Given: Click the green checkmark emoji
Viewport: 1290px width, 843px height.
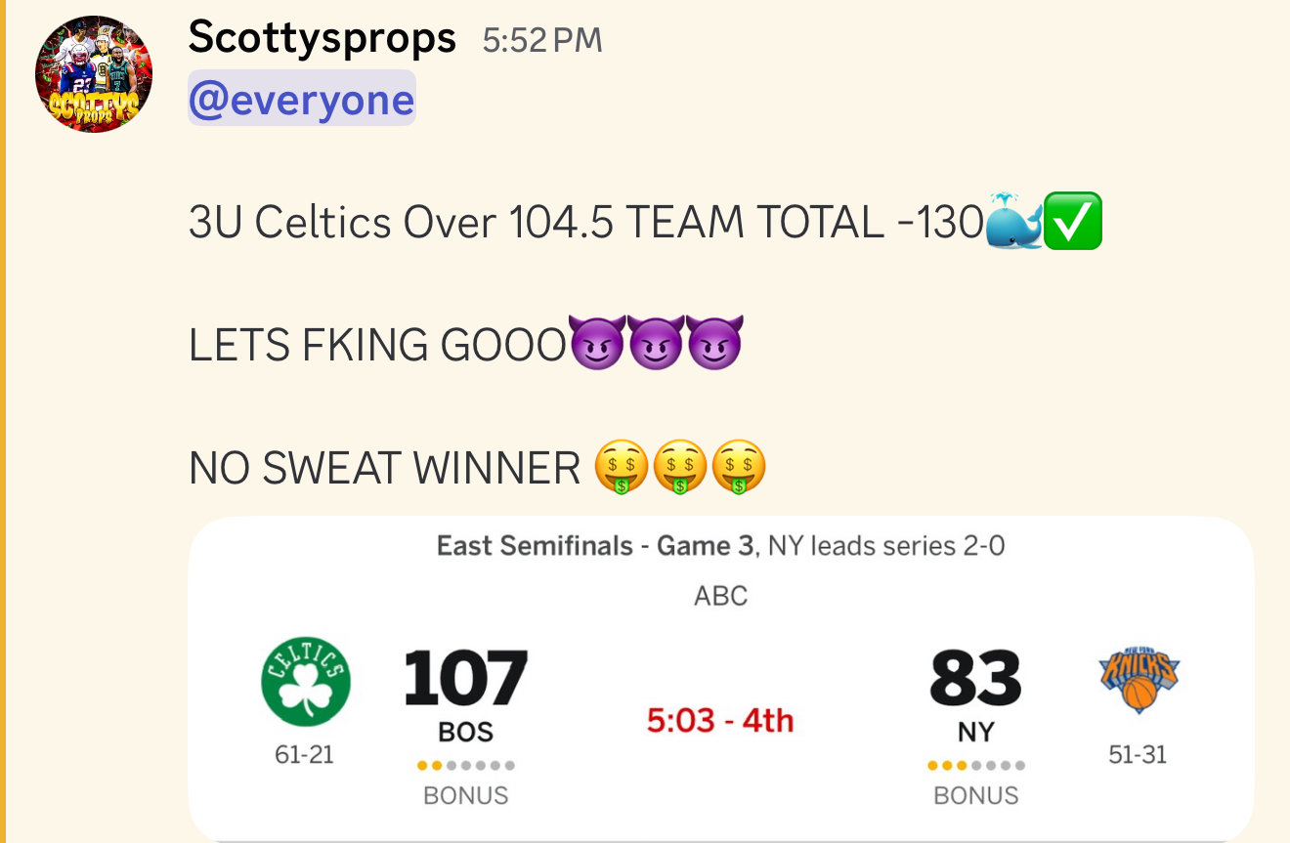Looking at the screenshot, I should point(1073,222).
